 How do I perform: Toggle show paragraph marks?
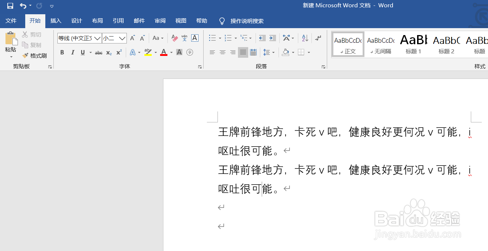[318, 38]
